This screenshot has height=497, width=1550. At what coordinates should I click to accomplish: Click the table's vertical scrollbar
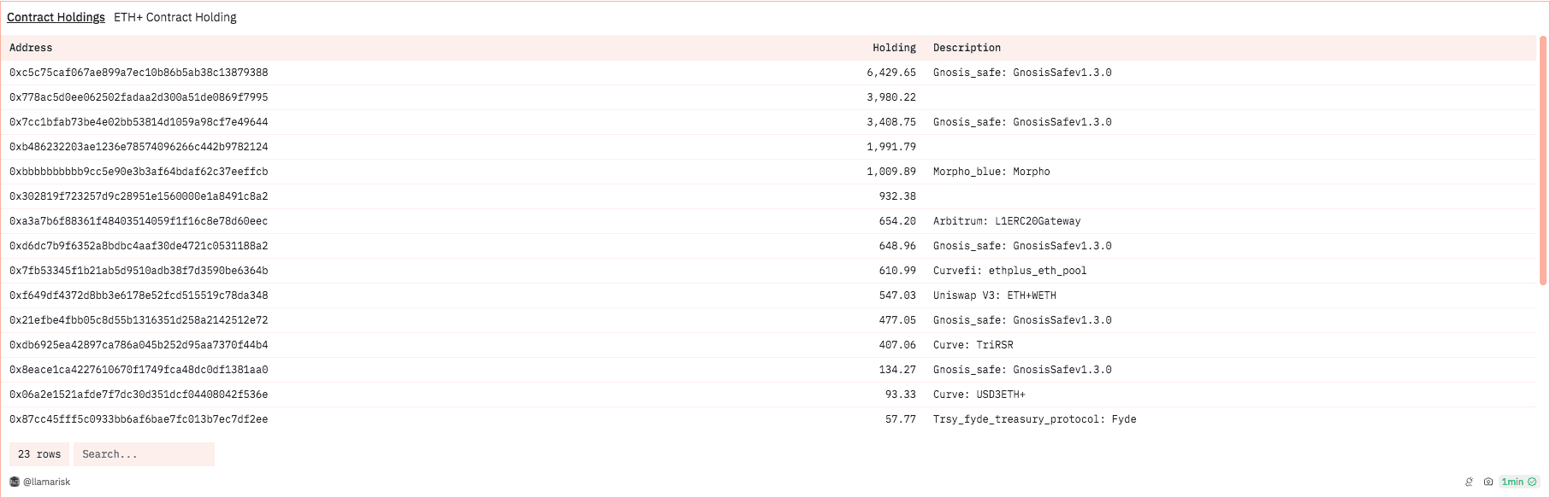[1543, 161]
